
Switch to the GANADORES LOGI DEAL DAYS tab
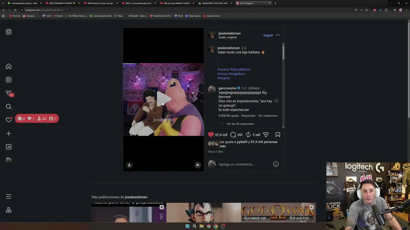(215, 3)
